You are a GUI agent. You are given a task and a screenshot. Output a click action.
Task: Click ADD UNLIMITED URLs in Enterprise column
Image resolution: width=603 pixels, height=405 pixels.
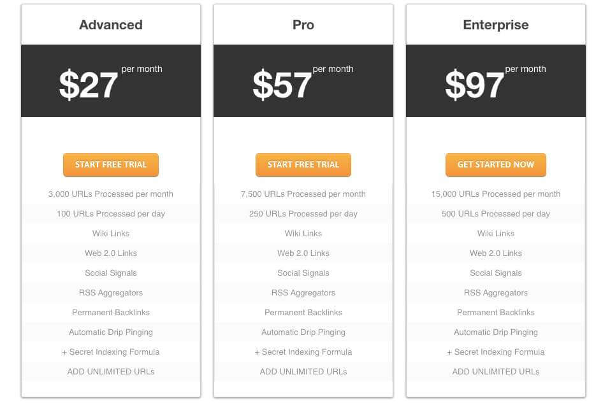point(496,372)
